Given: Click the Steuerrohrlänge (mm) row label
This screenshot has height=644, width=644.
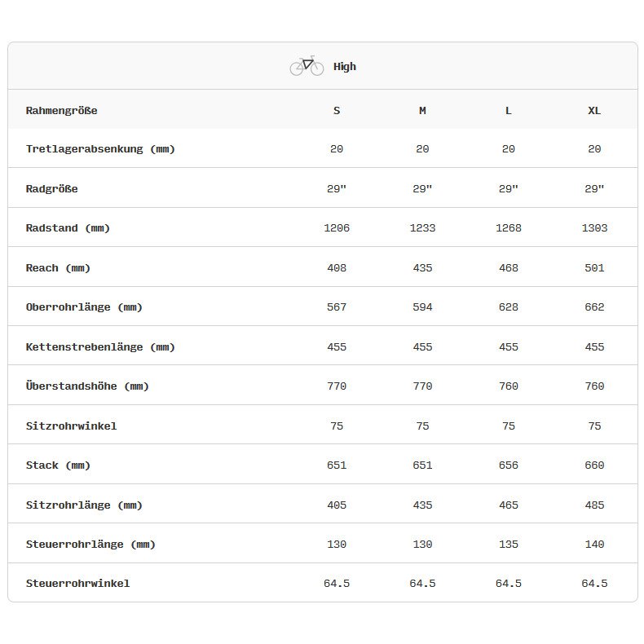Looking at the screenshot, I should pos(90,545).
